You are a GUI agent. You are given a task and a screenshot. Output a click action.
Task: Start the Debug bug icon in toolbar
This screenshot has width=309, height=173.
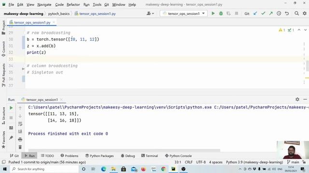click(x=221, y=13)
